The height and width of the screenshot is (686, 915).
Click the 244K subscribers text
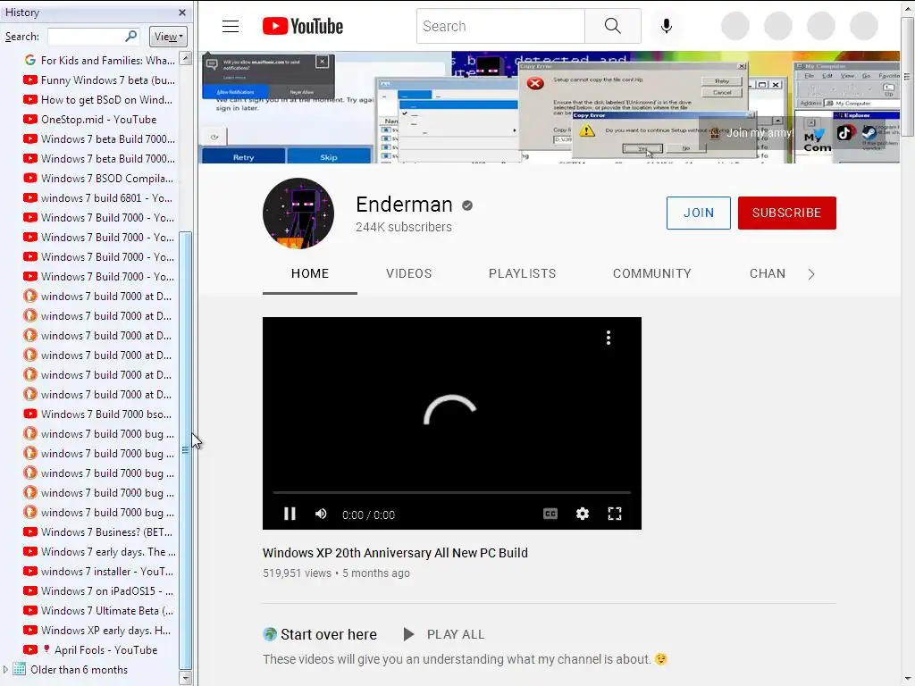point(404,227)
